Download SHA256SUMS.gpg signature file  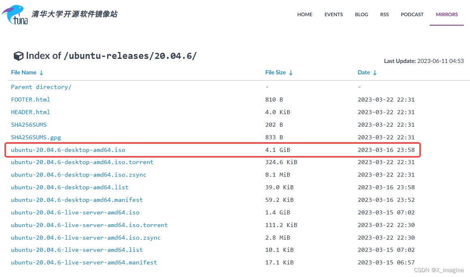pyautogui.click(x=36, y=137)
